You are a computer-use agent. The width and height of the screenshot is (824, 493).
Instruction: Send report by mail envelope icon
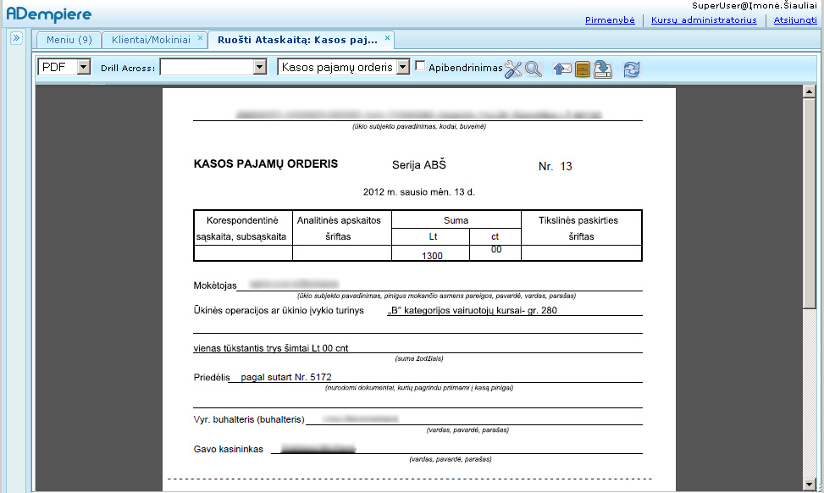tap(561, 69)
